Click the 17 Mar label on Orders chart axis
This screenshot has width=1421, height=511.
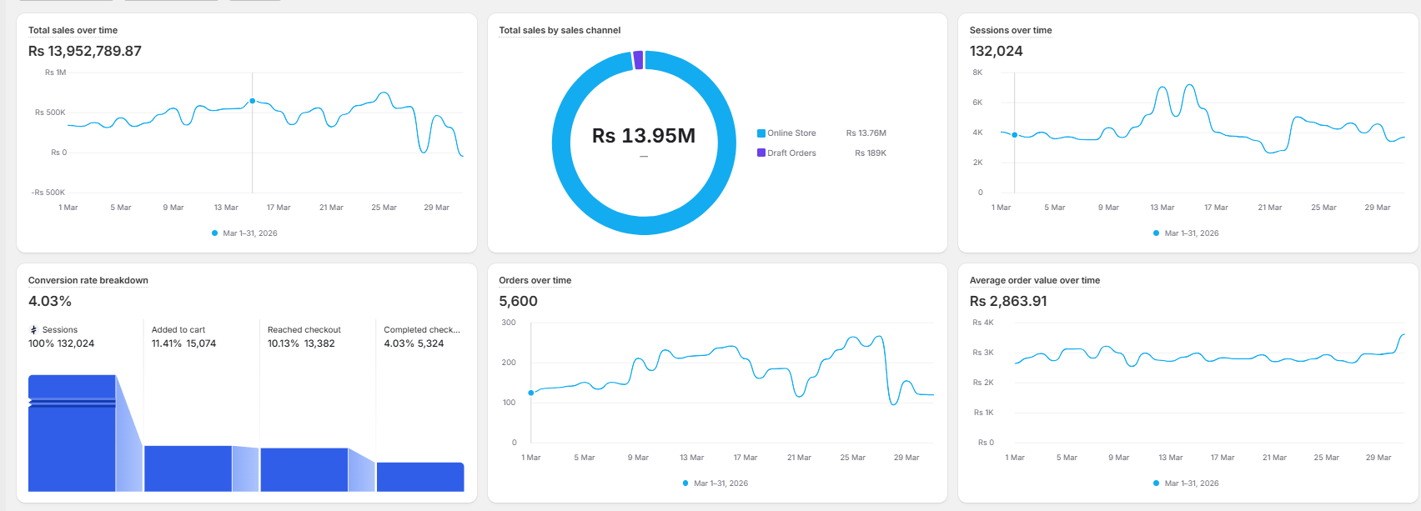[x=746, y=458]
